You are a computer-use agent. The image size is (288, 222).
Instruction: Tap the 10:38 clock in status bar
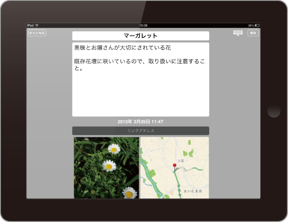tap(143, 25)
